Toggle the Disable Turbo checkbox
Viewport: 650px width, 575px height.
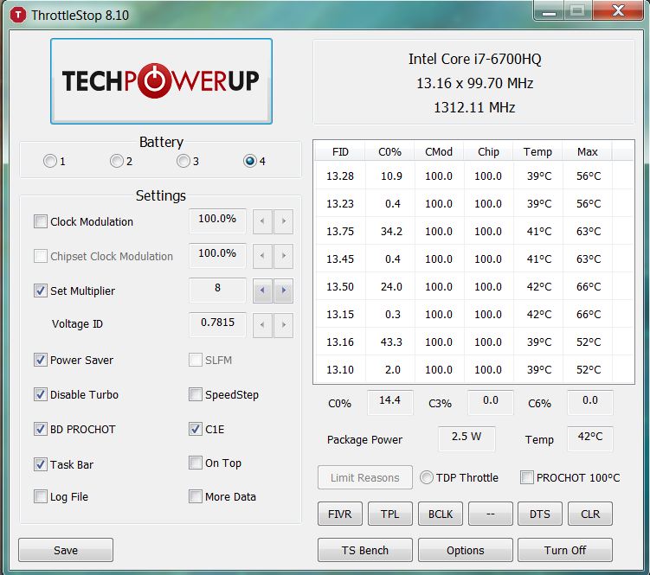pos(40,394)
